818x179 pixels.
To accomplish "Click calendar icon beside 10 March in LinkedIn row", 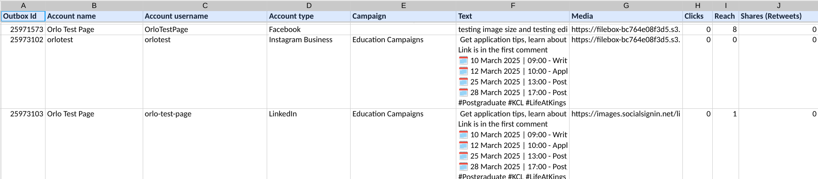I will click(463, 135).
